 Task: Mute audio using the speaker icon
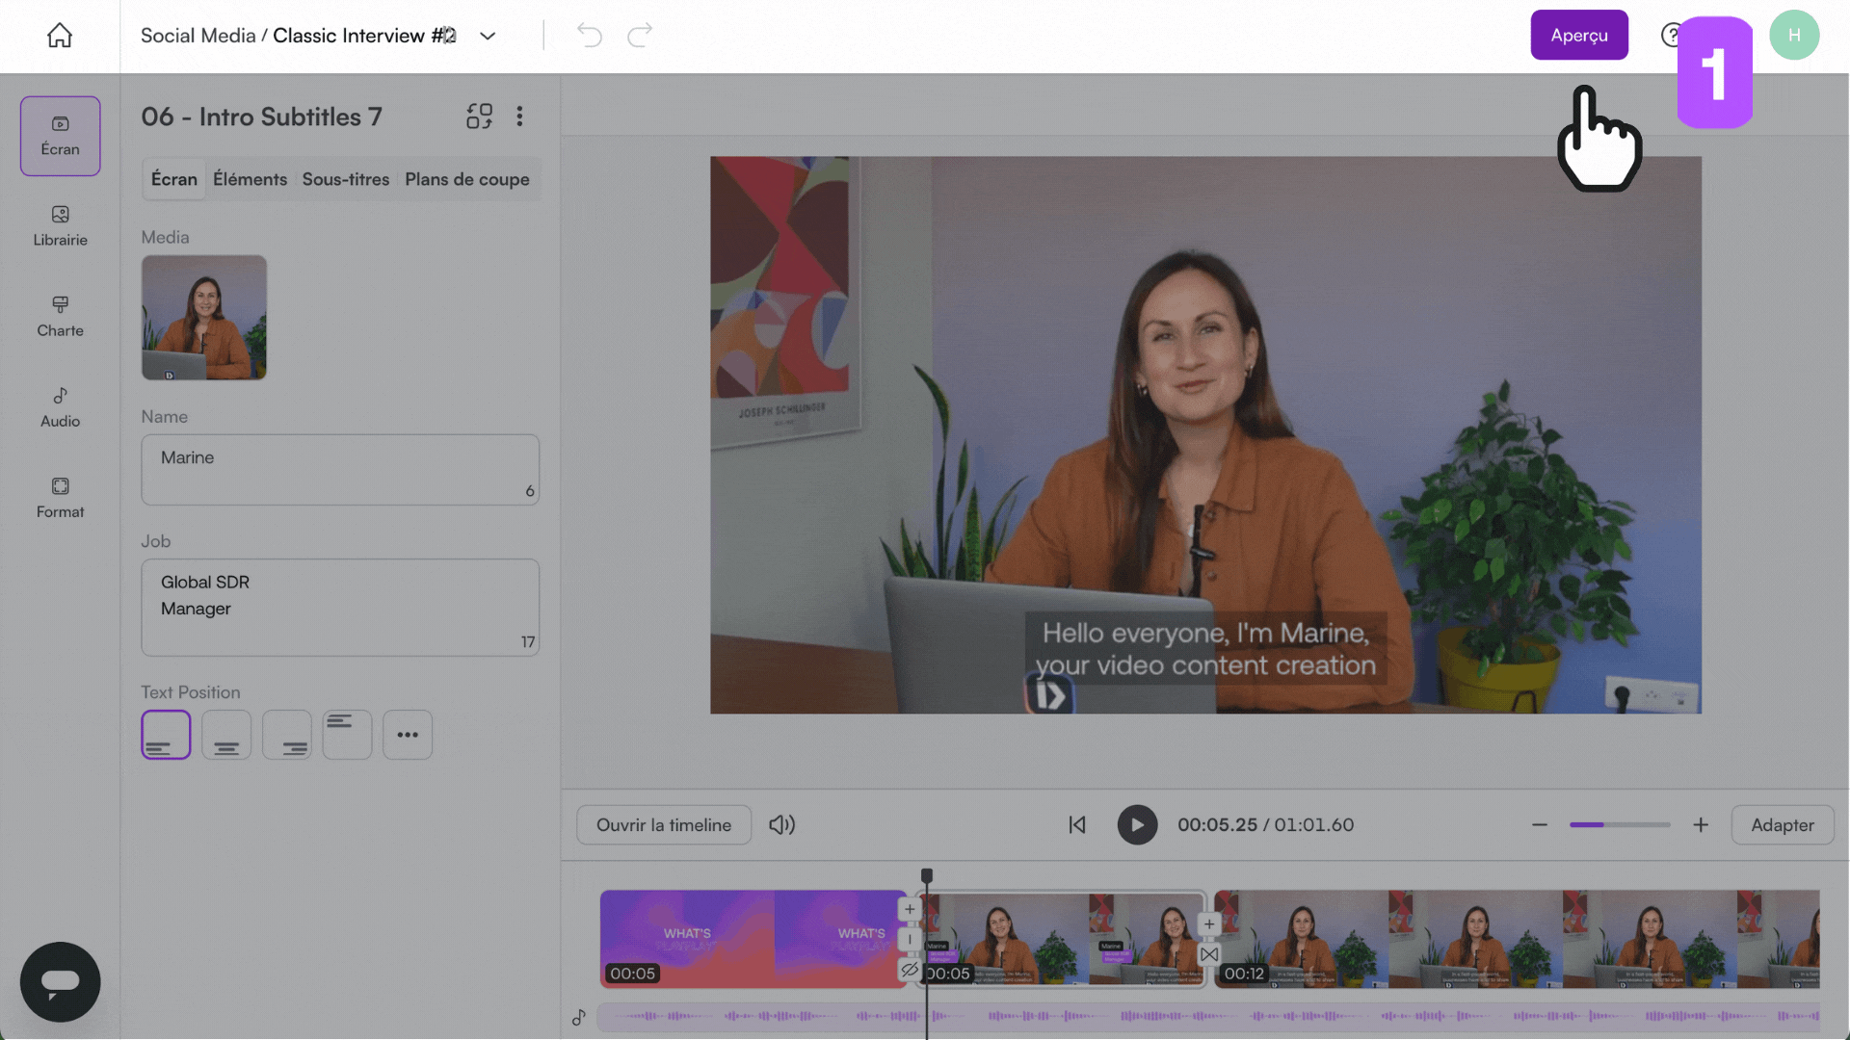(782, 824)
